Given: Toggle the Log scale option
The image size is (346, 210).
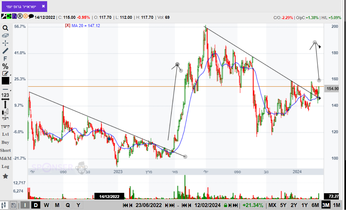Looking at the screenshot, I should pyautogui.click(x=5, y=166).
